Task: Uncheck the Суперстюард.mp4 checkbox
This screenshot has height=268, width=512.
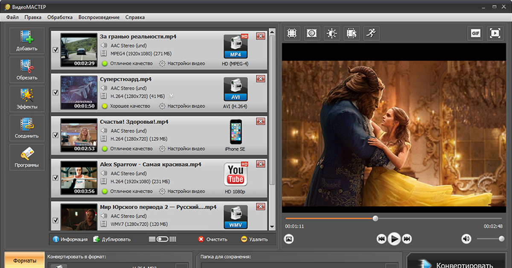Action: (x=55, y=93)
